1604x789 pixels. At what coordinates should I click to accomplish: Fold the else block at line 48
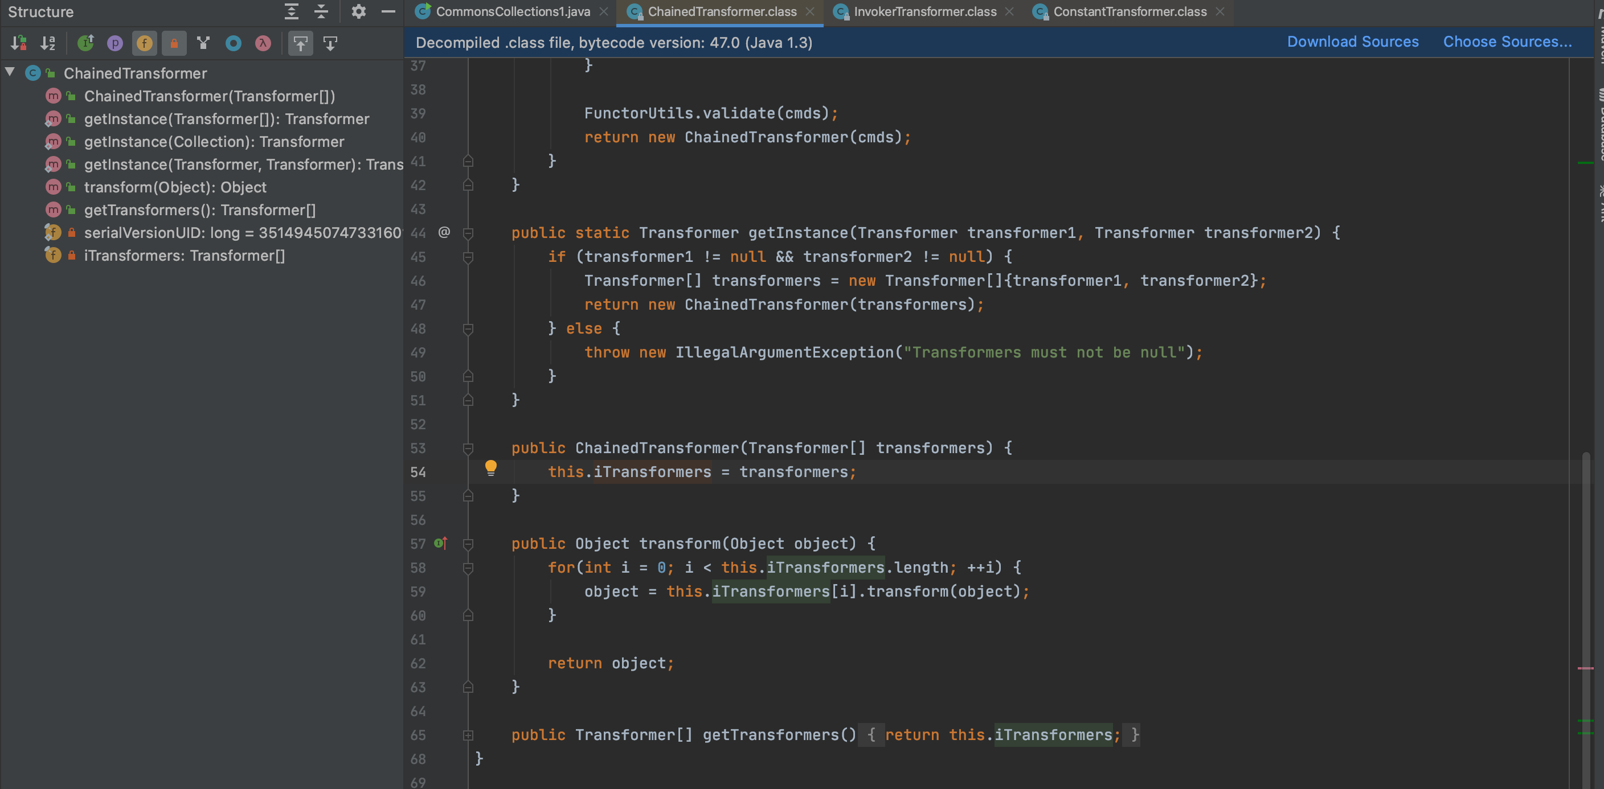coord(468,328)
